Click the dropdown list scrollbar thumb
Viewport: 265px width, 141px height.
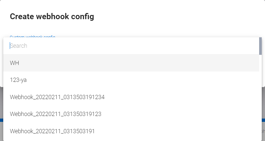tap(260, 46)
